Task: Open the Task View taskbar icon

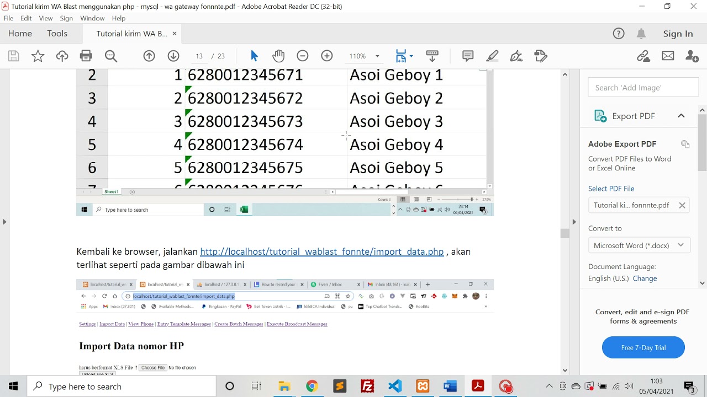Action: 256,387
